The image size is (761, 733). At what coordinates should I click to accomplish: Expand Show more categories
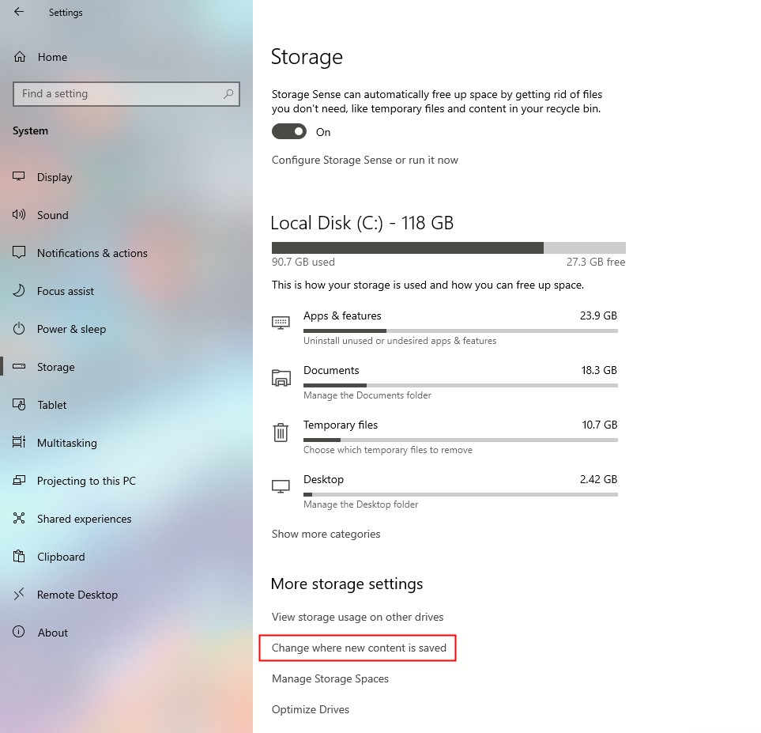point(326,534)
